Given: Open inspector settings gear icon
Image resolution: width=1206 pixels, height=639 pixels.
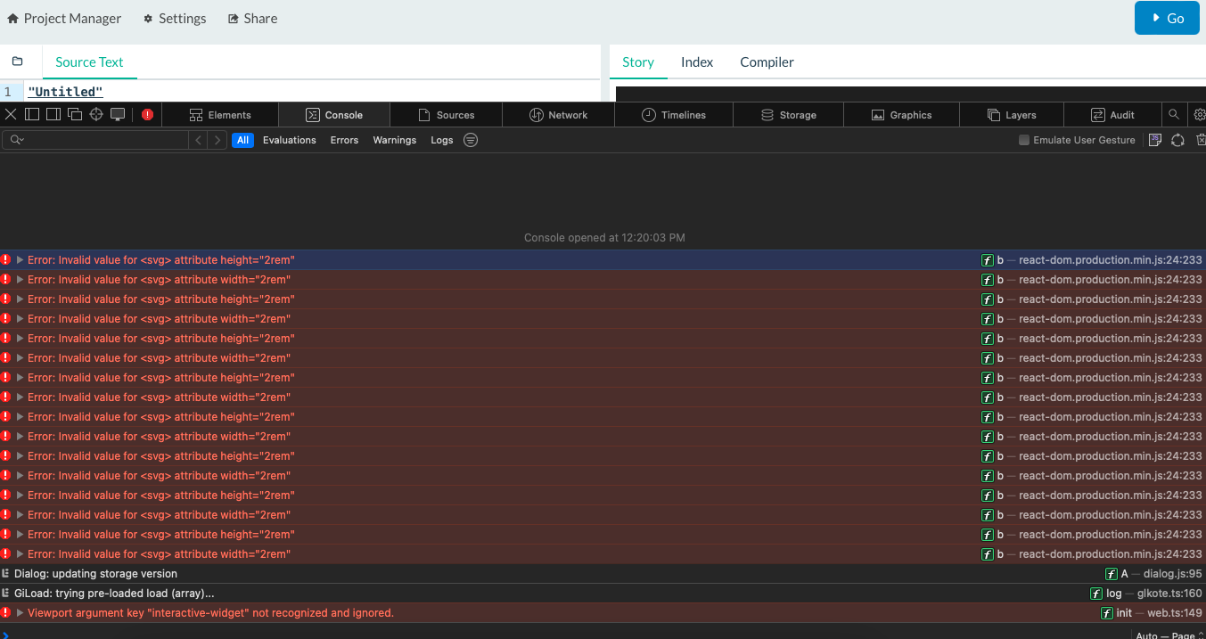Looking at the screenshot, I should [1200, 114].
